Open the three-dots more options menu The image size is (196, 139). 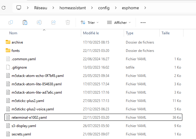click(x=143, y=22)
